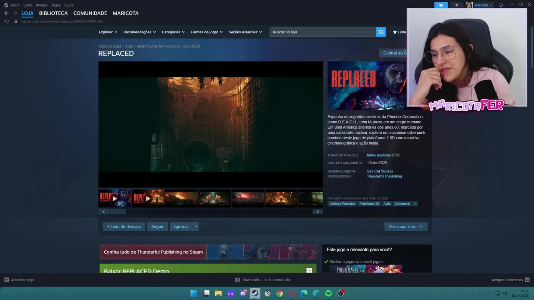Open the Amigos menu

[x=42, y=5]
